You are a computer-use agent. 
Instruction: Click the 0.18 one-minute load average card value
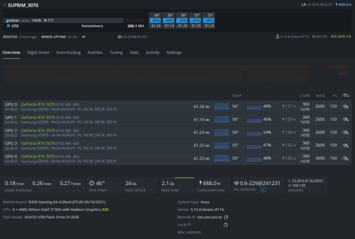coord(14,183)
